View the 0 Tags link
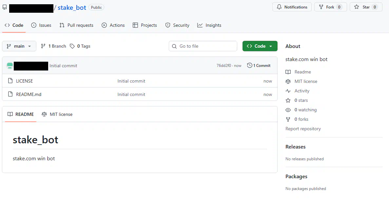 [x=80, y=46]
